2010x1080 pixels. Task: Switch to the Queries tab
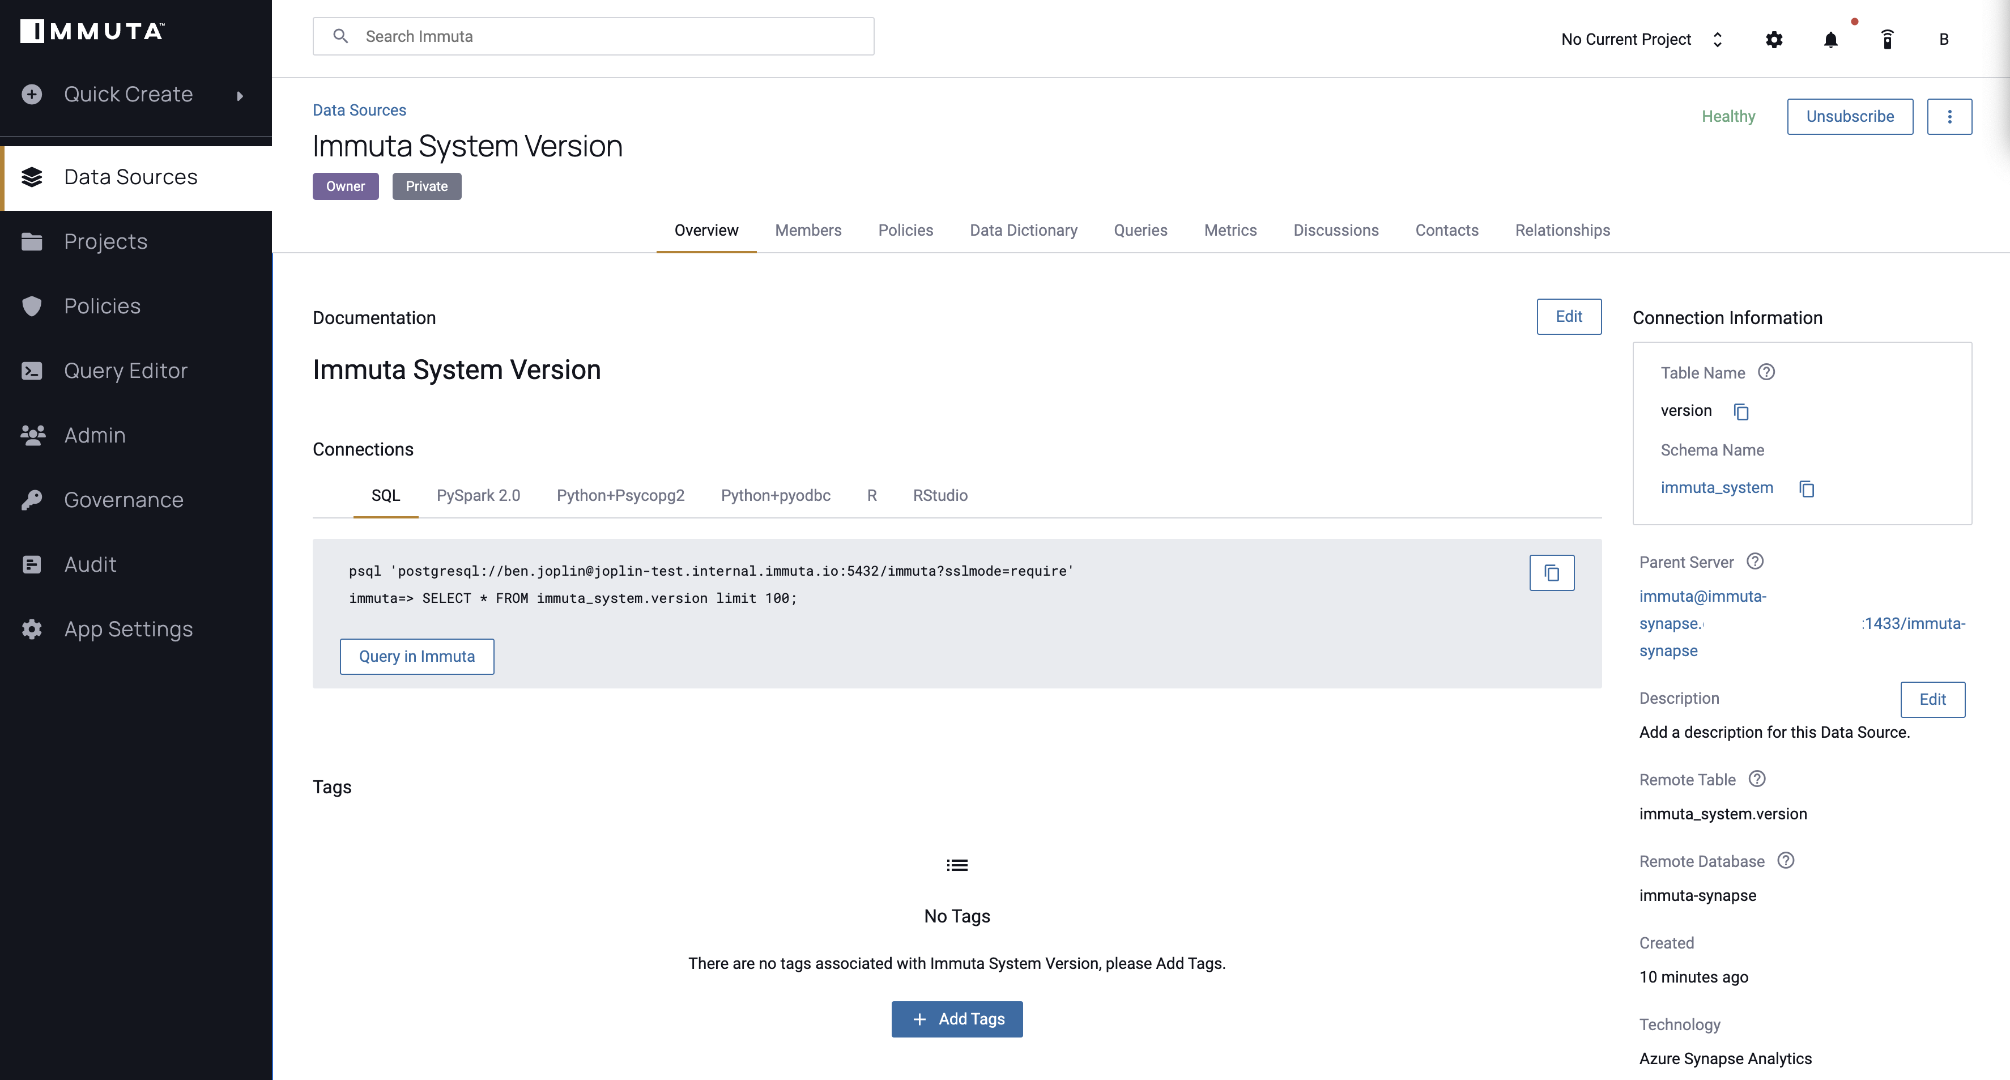coord(1140,230)
